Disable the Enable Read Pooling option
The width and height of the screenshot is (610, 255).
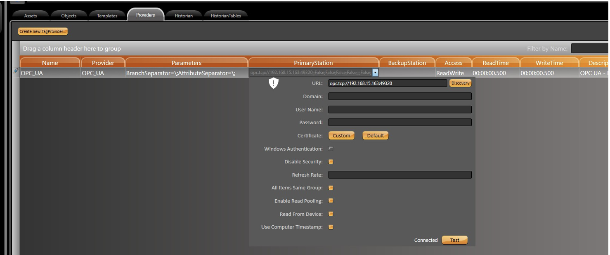pyautogui.click(x=331, y=201)
